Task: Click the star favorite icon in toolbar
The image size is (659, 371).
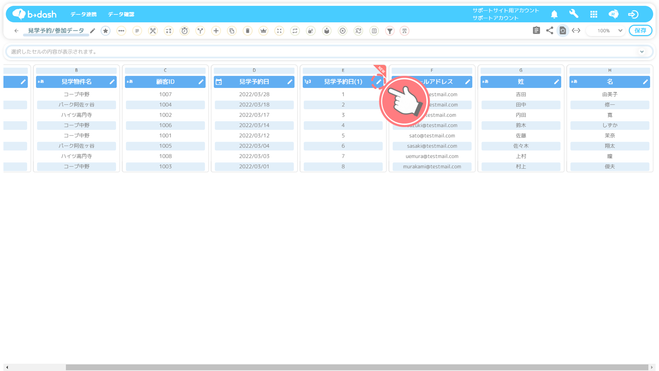Action: tap(106, 31)
